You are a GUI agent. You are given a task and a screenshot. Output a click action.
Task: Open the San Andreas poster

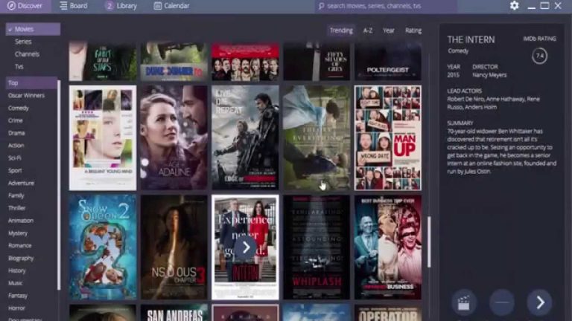[174, 313]
